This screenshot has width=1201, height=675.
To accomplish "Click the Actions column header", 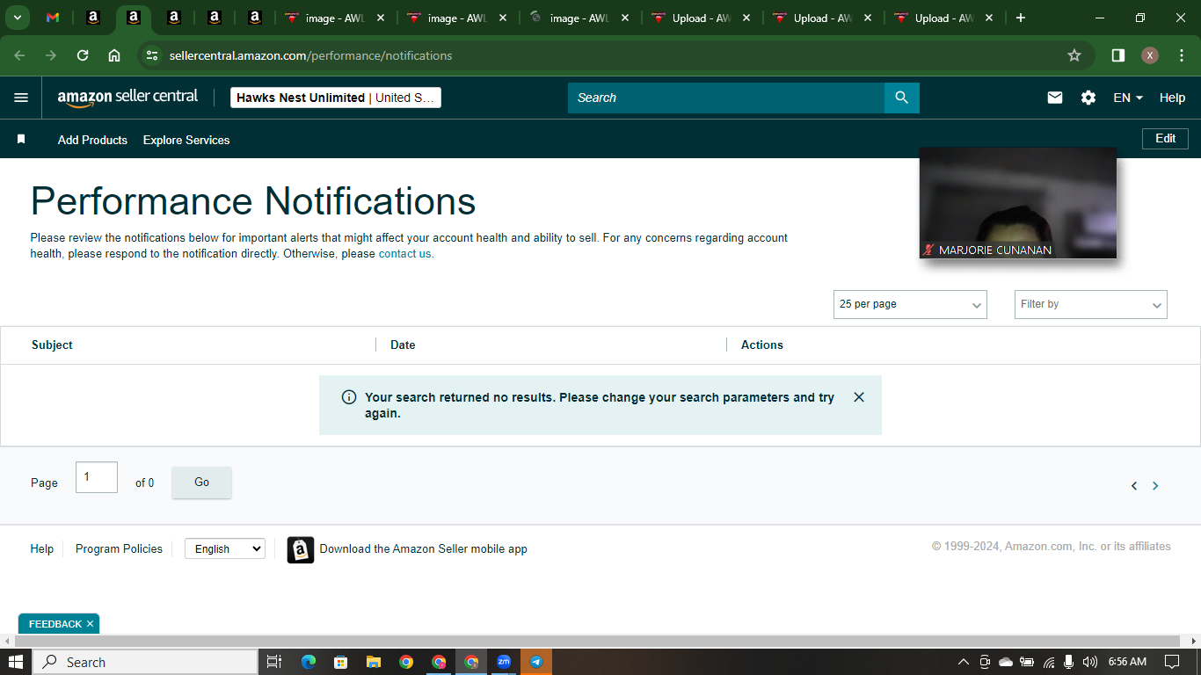I will pos(762,345).
